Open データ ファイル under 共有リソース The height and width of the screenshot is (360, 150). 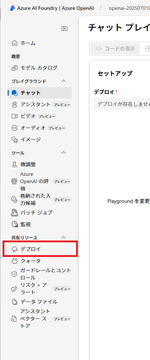click(x=40, y=302)
